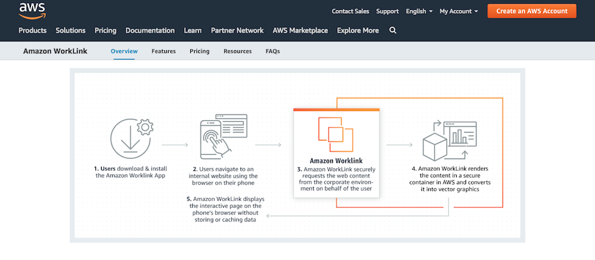Open the Products menu
Viewport: 595px width, 260px height.
[x=32, y=30]
